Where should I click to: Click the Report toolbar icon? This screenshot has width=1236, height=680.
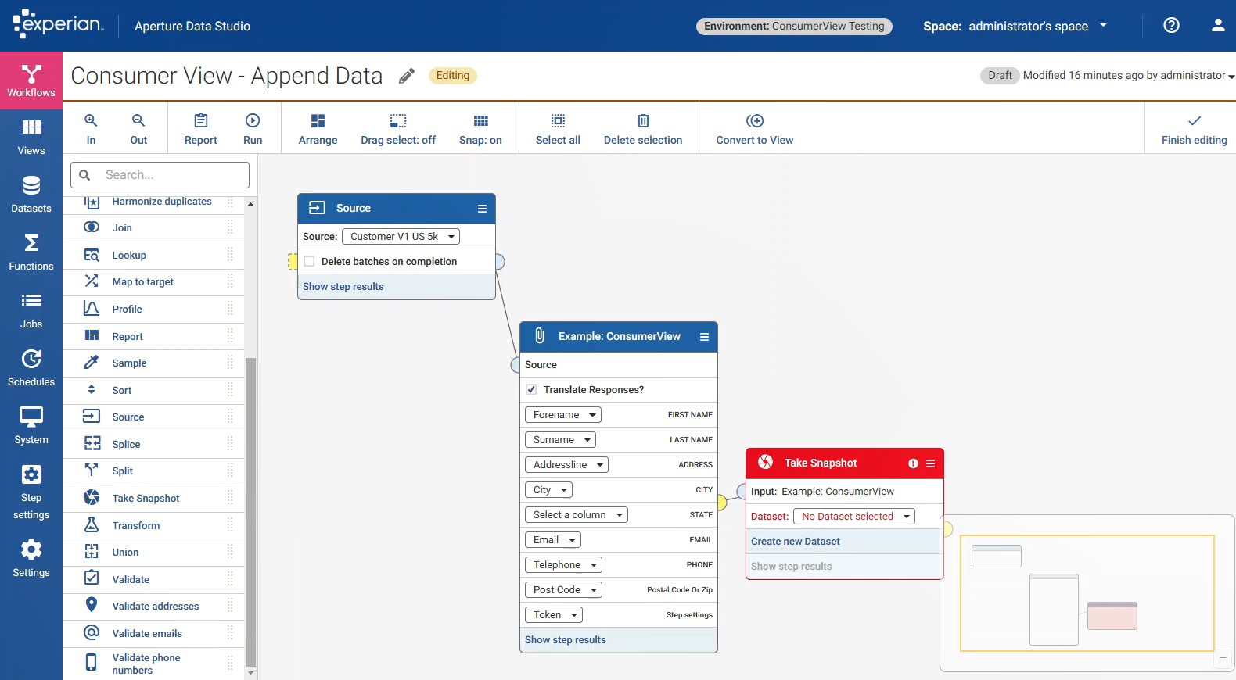point(201,129)
